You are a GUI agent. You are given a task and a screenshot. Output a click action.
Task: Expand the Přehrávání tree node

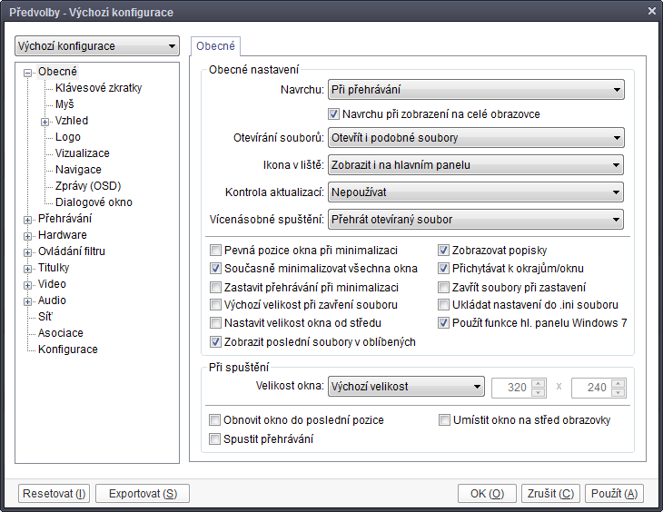[28, 219]
